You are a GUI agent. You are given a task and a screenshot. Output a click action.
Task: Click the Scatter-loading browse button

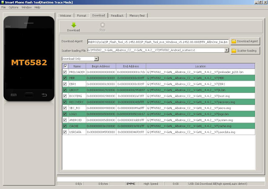(245, 51)
